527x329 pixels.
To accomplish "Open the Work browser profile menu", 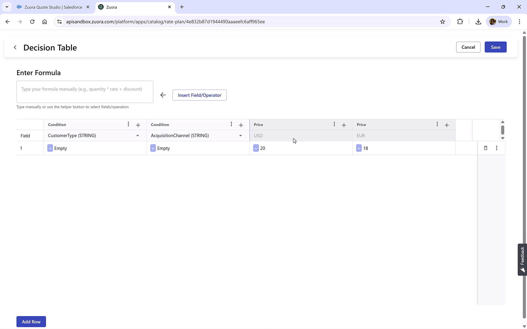I will coord(499,21).
